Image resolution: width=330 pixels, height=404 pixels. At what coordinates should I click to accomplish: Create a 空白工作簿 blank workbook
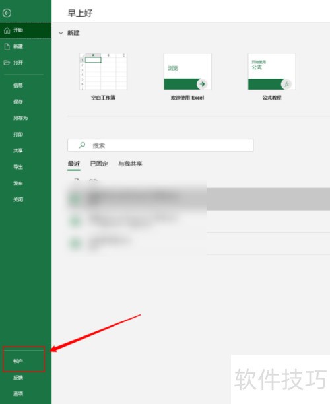click(103, 77)
